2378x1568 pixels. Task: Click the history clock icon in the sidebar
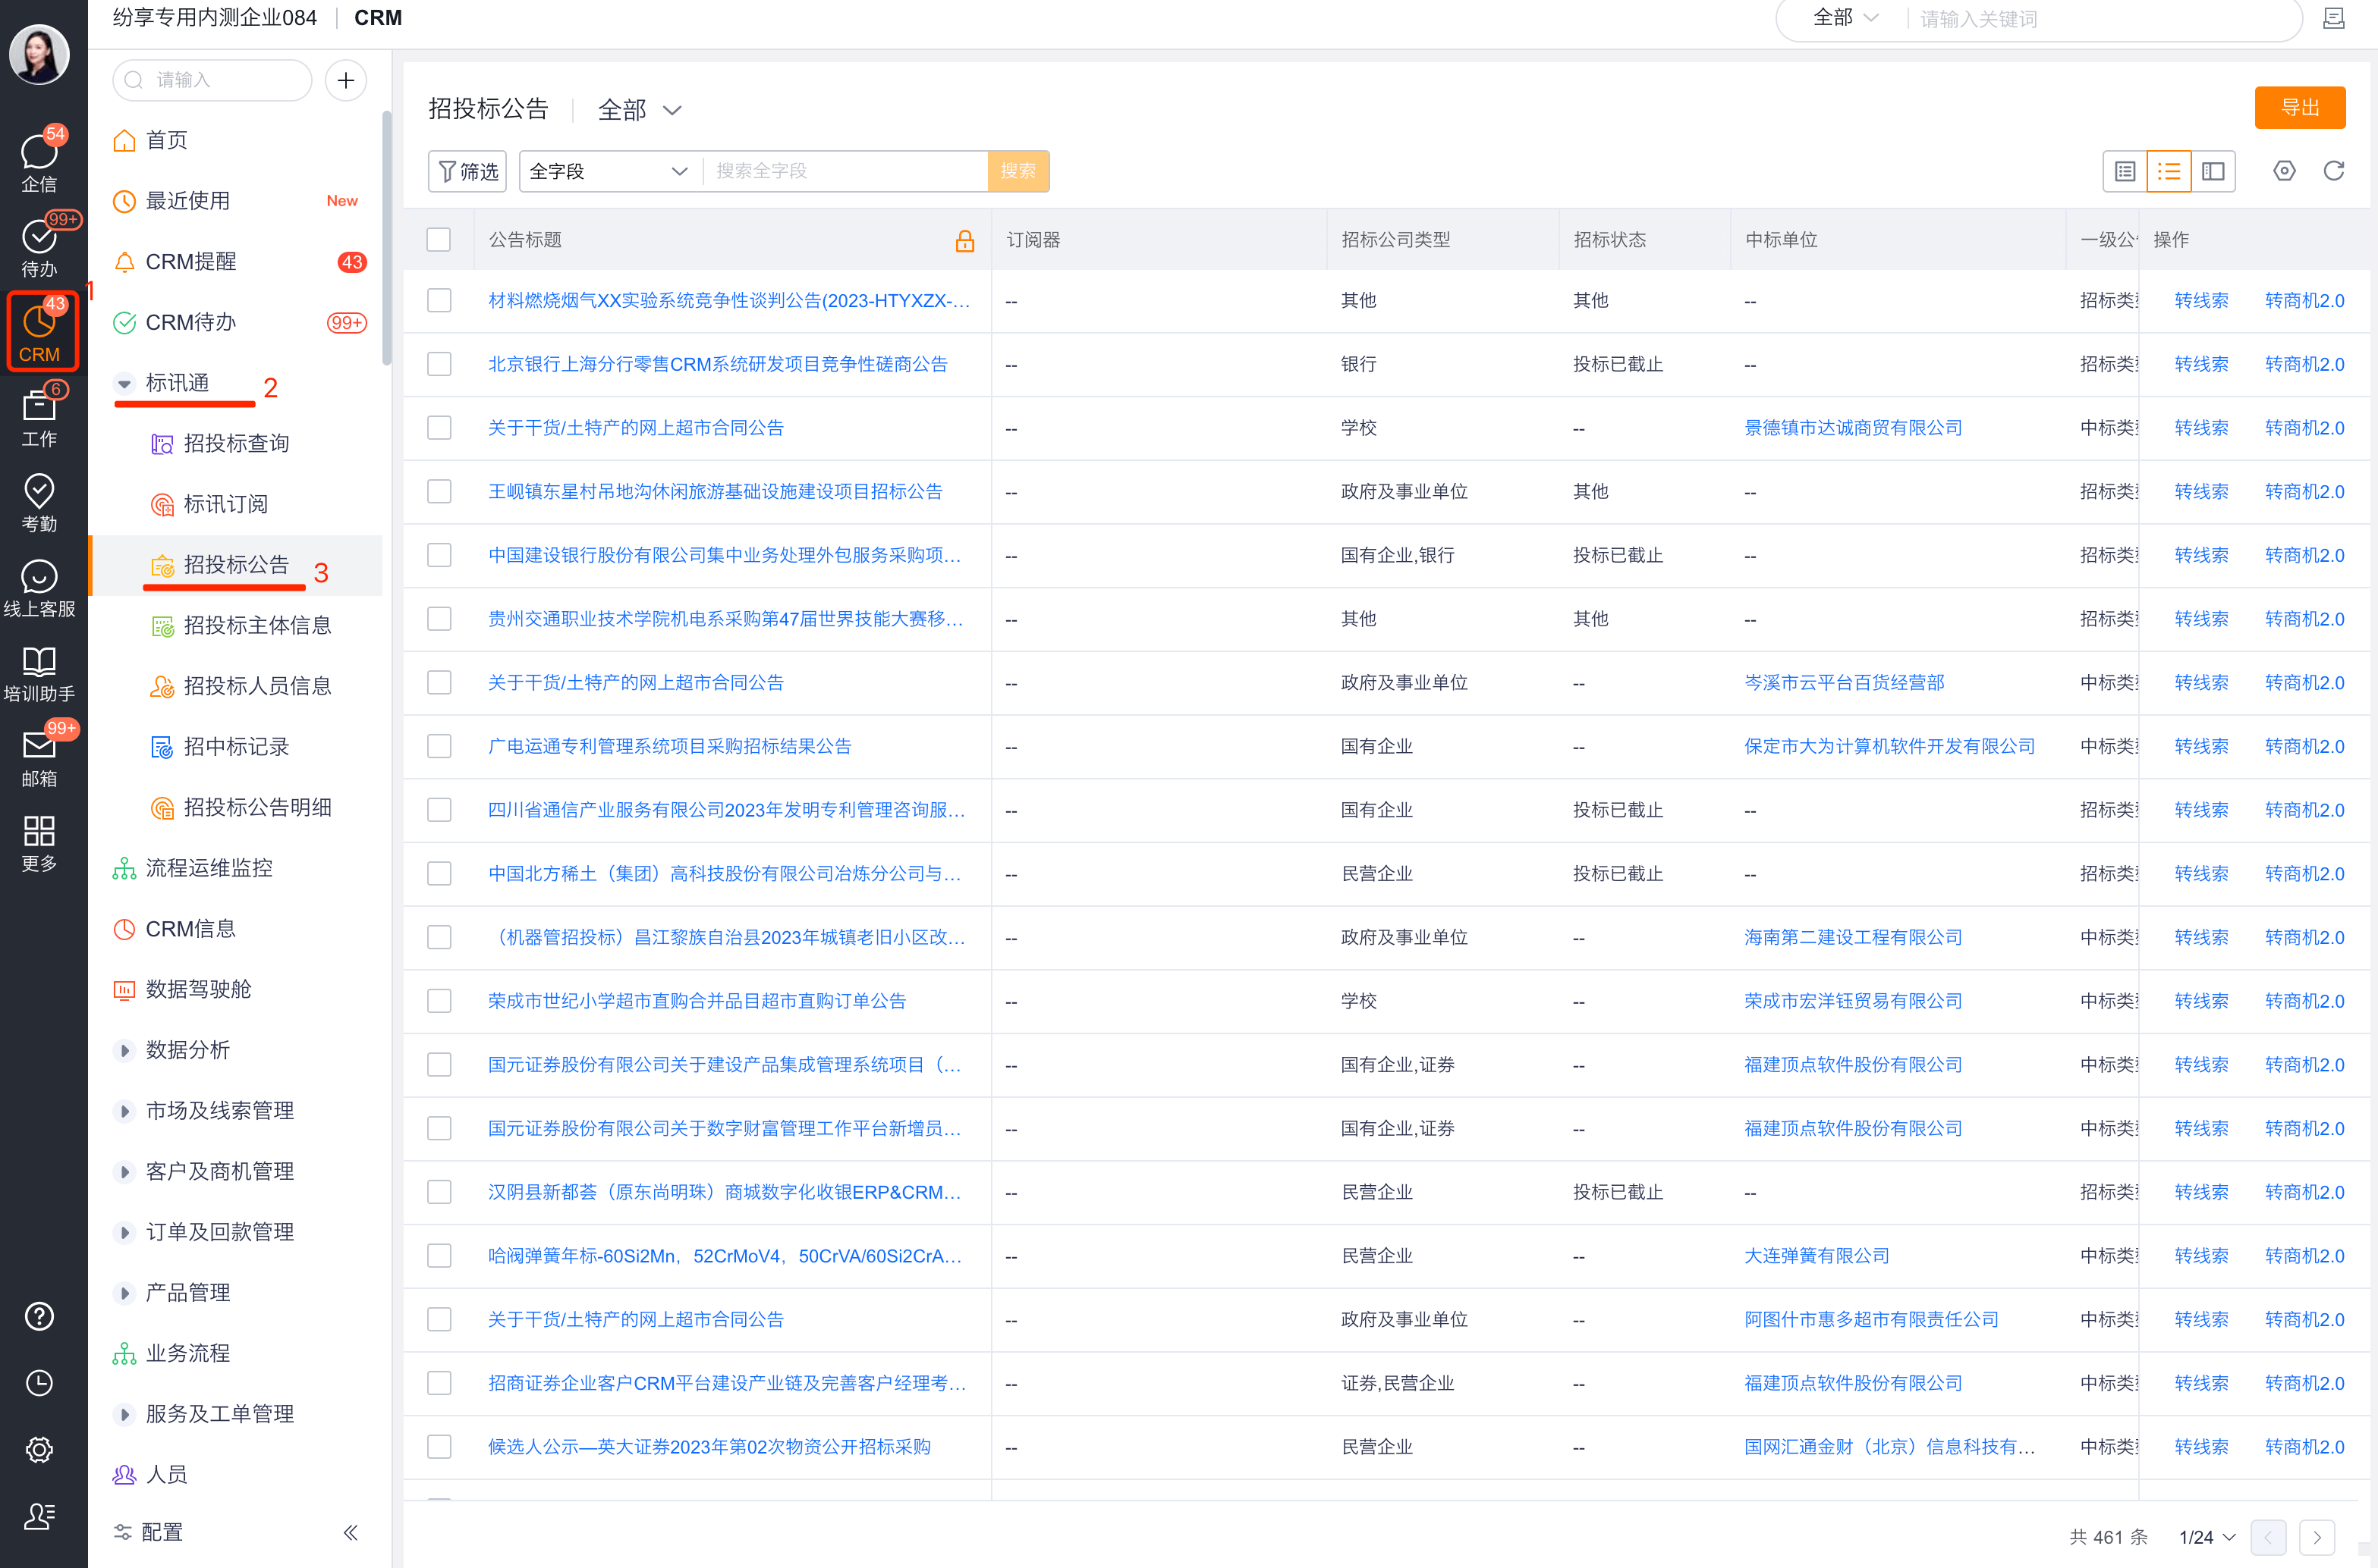pos(39,1383)
